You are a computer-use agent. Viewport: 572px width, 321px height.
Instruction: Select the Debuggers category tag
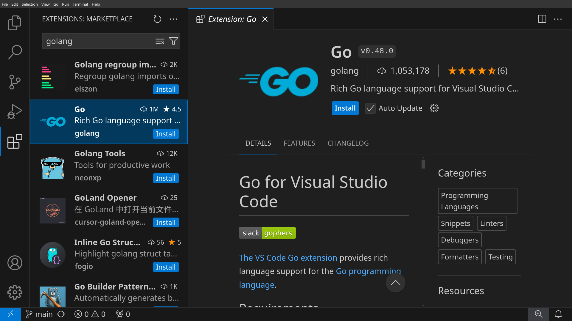pyautogui.click(x=459, y=240)
